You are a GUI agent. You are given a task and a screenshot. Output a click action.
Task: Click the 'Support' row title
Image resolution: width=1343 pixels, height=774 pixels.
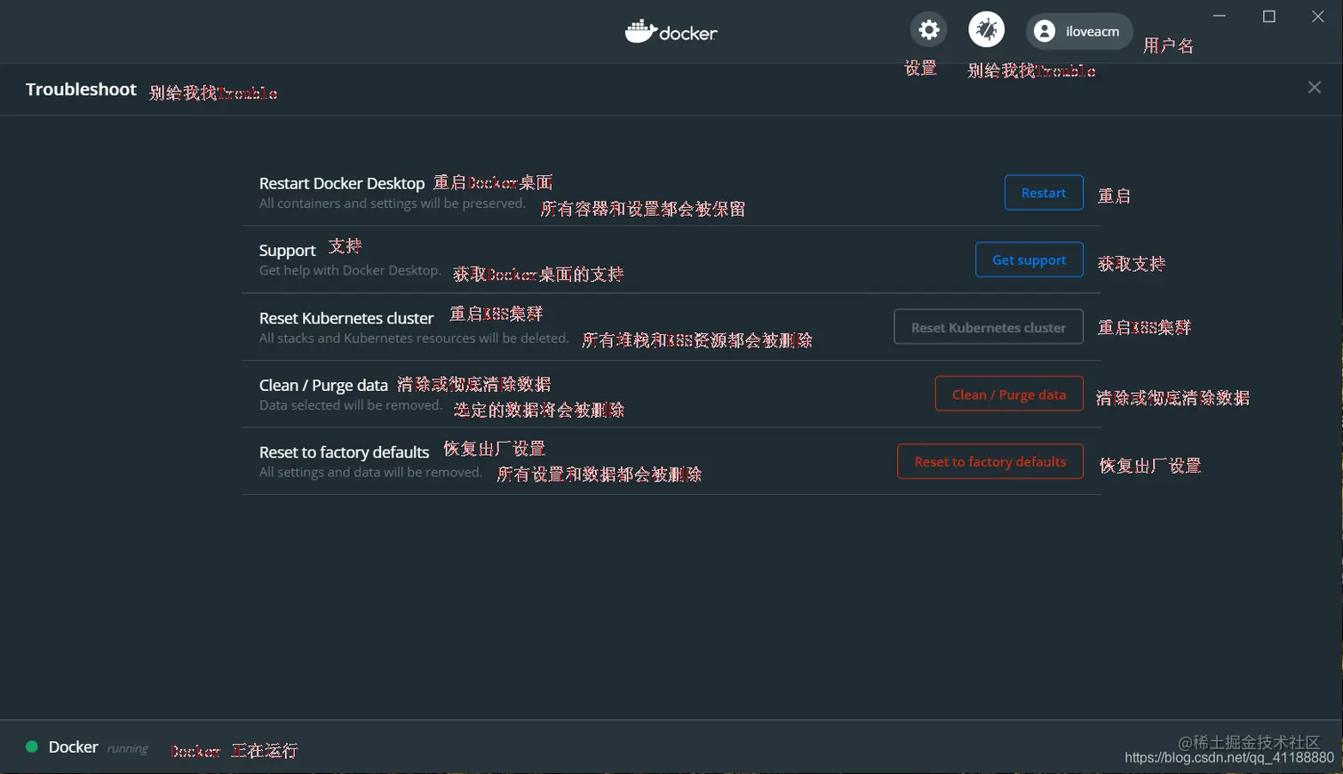288,251
